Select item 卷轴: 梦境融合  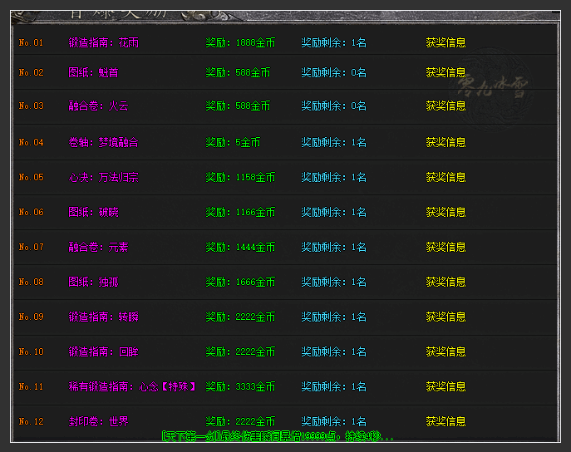point(103,142)
